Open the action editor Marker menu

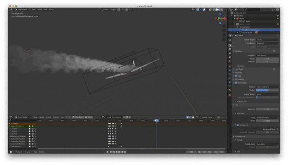(48, 117)
